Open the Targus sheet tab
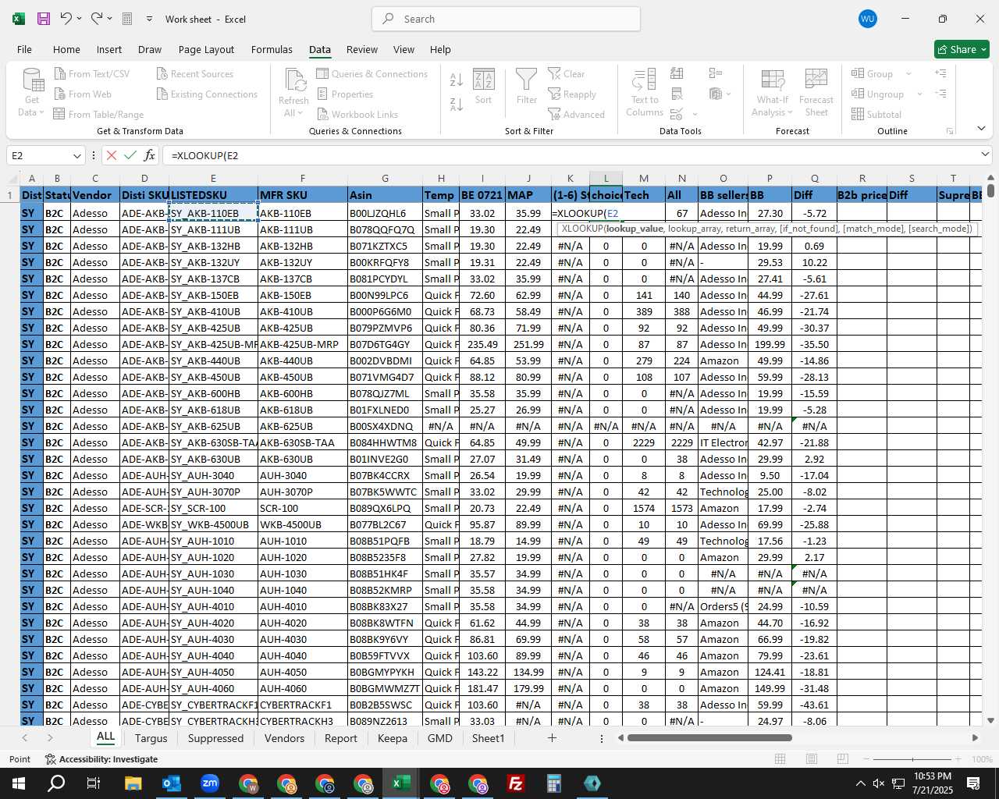This screenshot has height=799, width=999. [151, 738]
